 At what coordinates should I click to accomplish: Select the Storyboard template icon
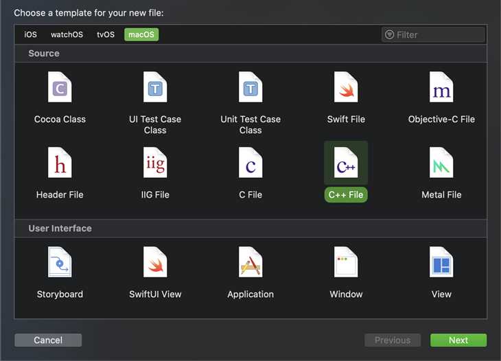click(x=60, y=262)
